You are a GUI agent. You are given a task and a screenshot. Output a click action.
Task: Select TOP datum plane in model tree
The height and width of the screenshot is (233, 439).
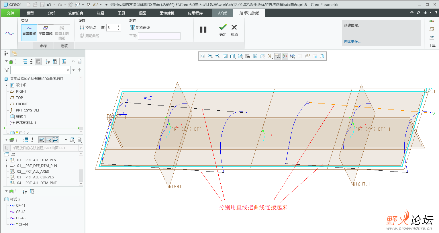tap(19, 98)
